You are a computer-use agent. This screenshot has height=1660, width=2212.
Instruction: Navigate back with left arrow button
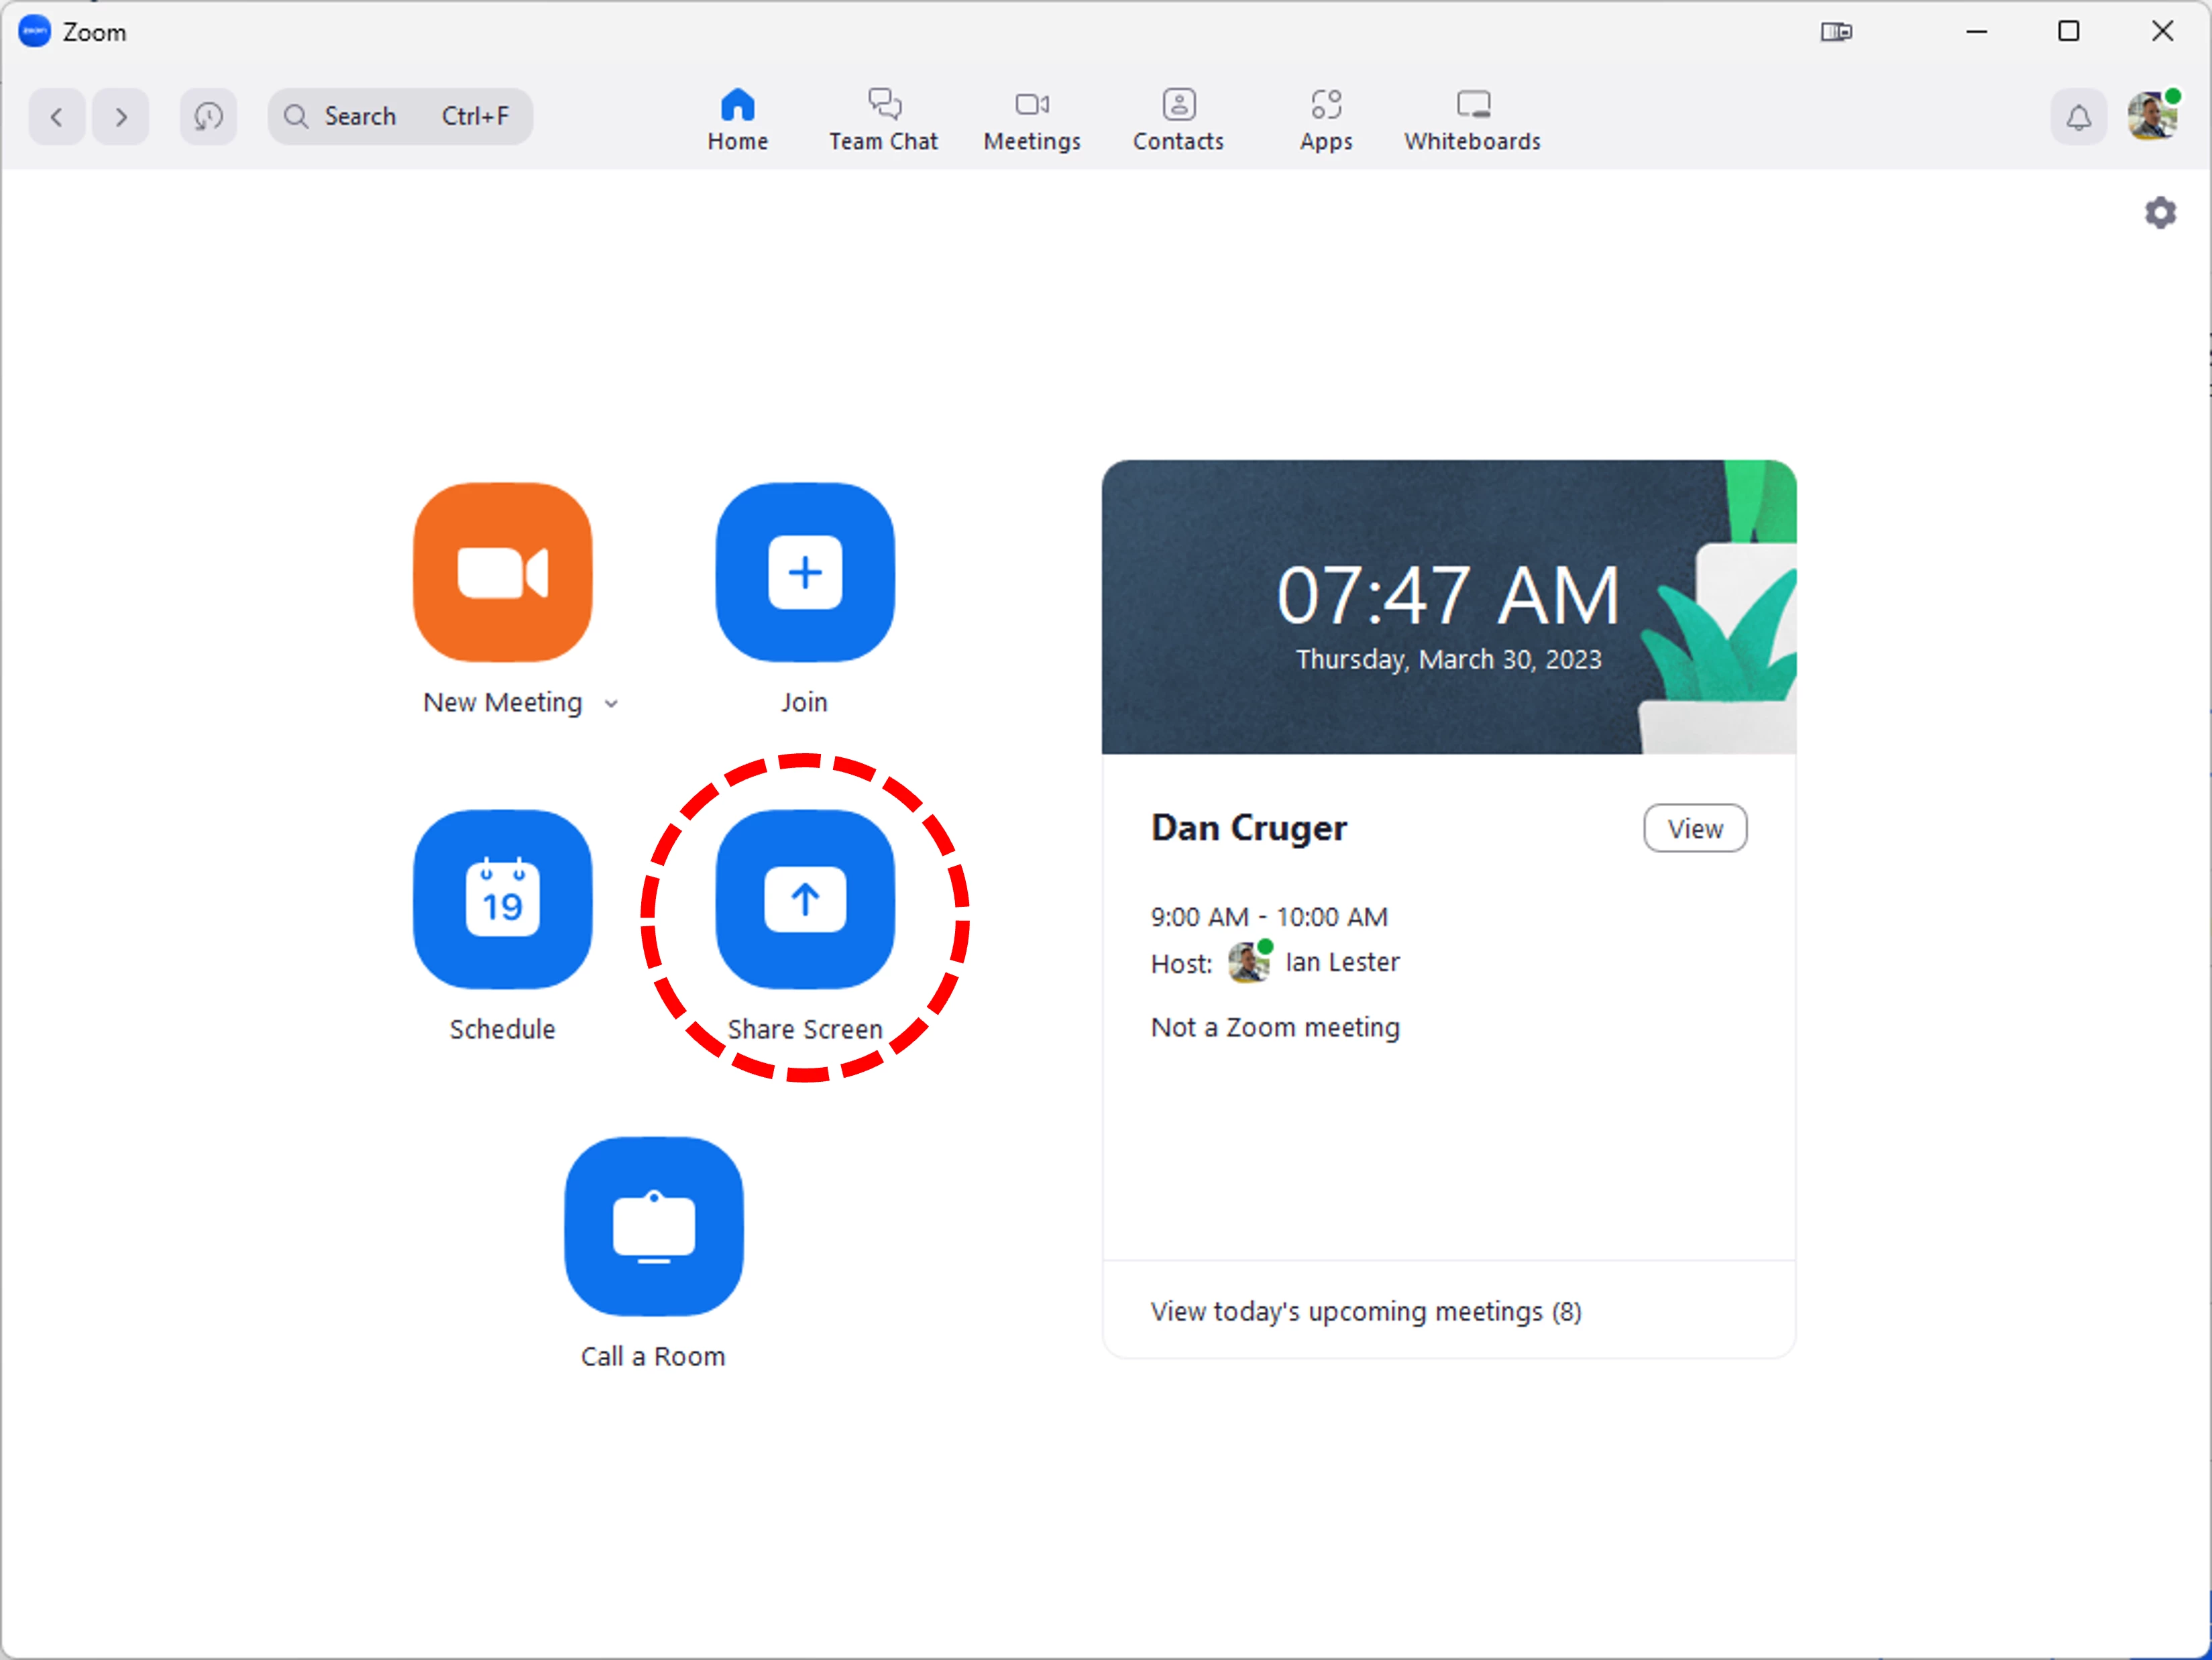click(57, 117)
